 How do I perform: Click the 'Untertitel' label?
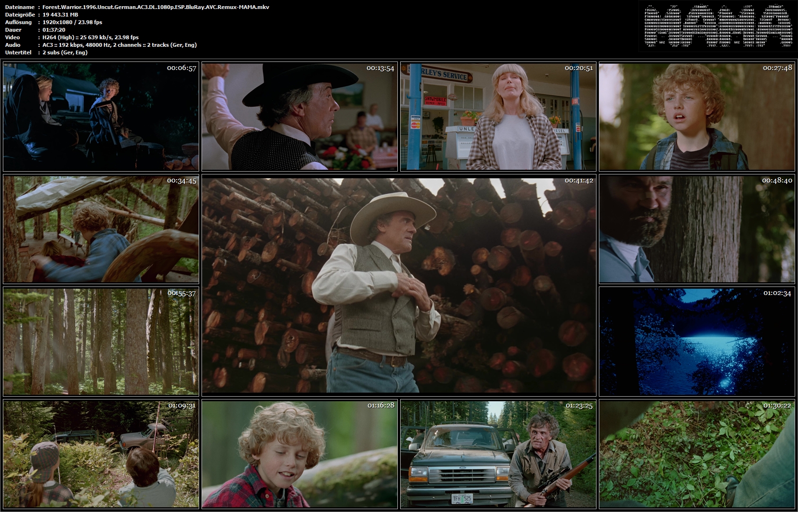point(18,52)
